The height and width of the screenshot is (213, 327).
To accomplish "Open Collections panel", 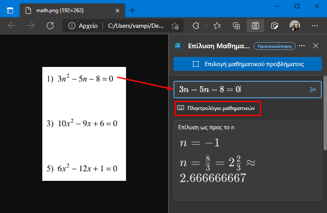I will 236,26.
